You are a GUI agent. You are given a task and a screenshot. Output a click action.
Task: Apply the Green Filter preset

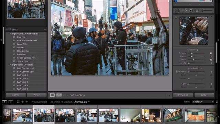pos(22,44)
